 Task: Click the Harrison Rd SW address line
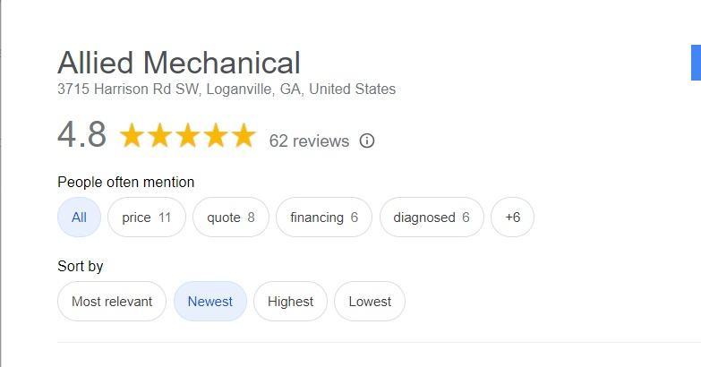click(x=227, y=89)
